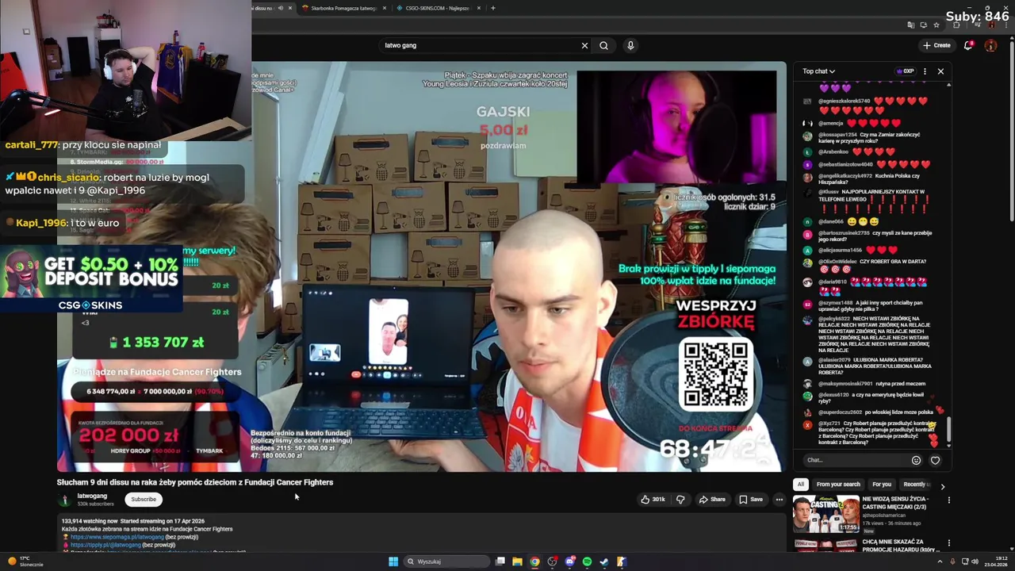
Task: Clear the YouTube search box with X
Action: point(584,45)
